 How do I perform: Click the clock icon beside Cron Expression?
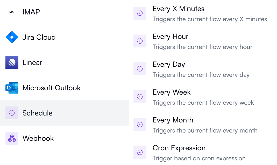140,152
